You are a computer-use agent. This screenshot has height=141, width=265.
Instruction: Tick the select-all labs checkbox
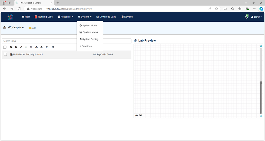(x=5, y=47)
